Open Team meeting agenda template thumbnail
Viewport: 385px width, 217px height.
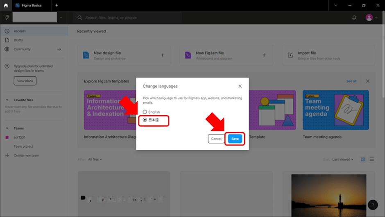pyautogui.click(x=336, y=110)
